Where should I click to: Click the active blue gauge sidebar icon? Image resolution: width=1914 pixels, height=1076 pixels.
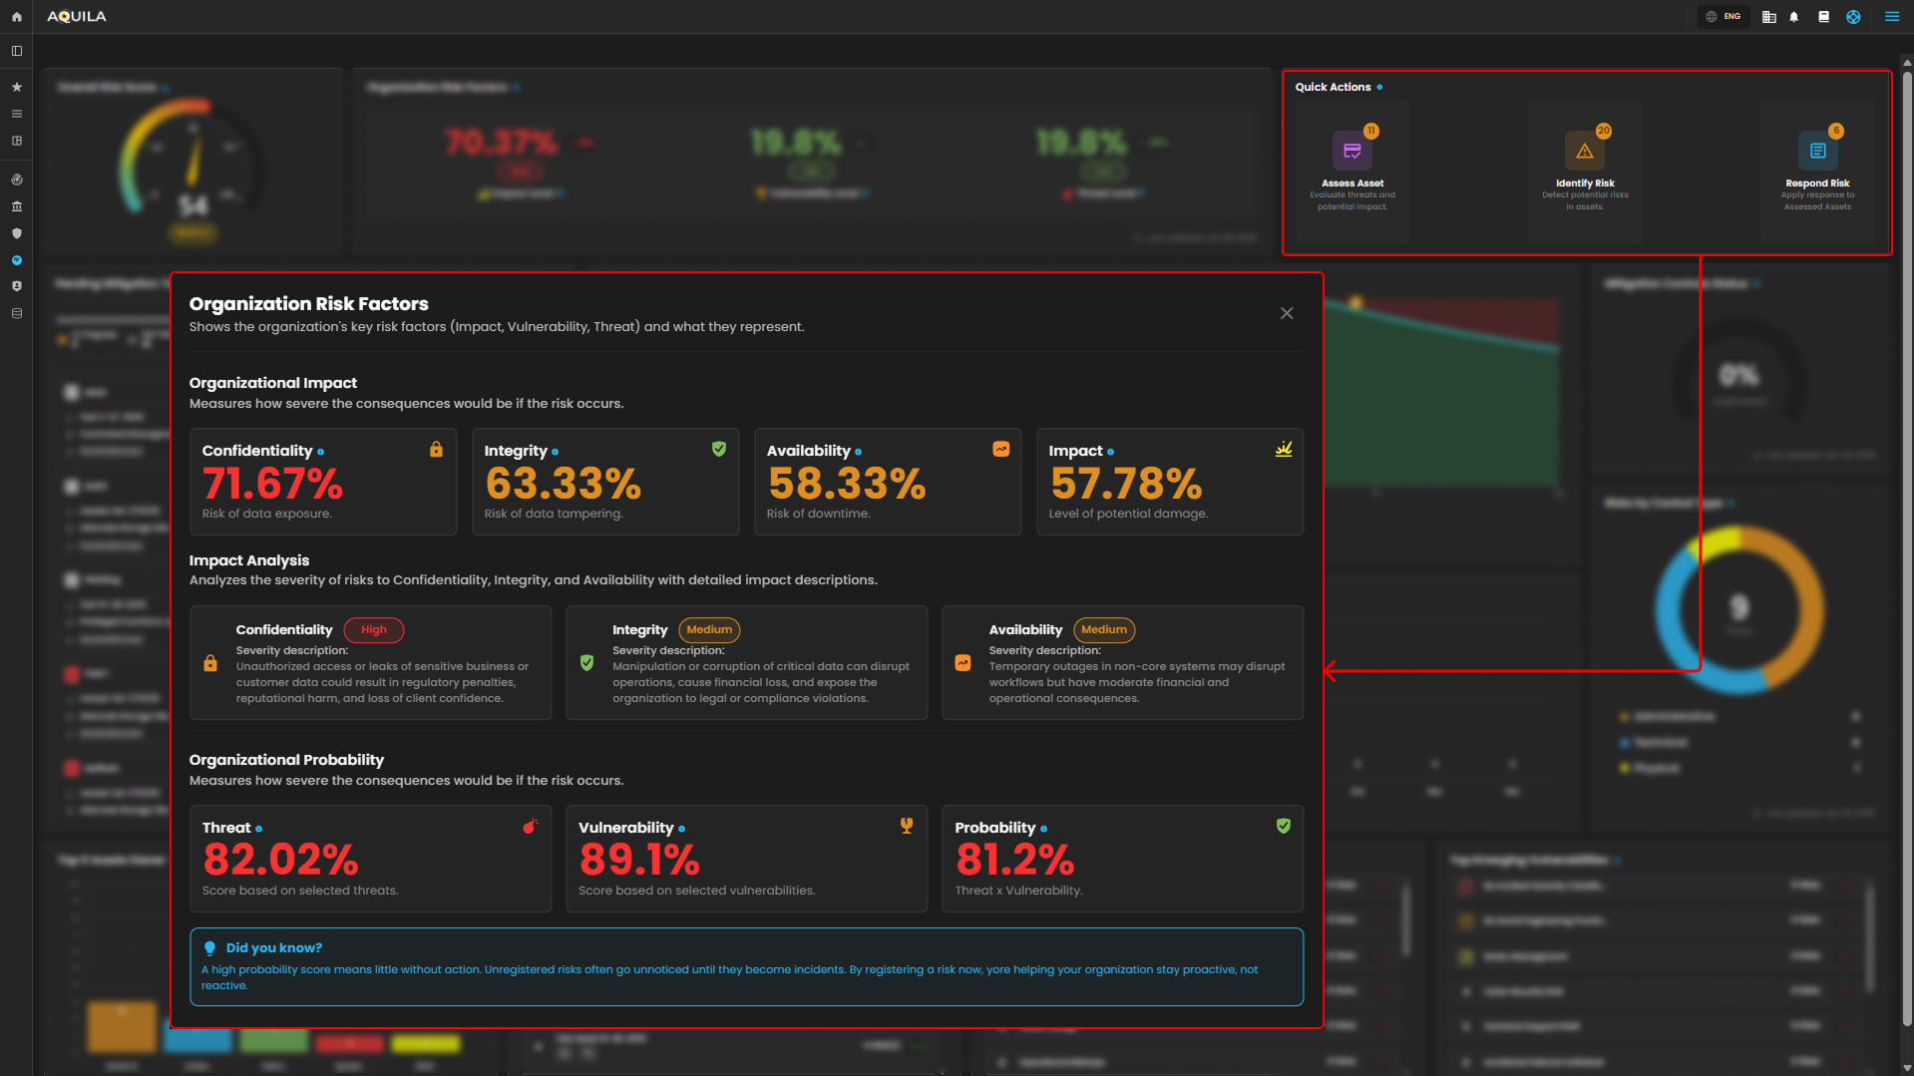click(x=17, y=260)
